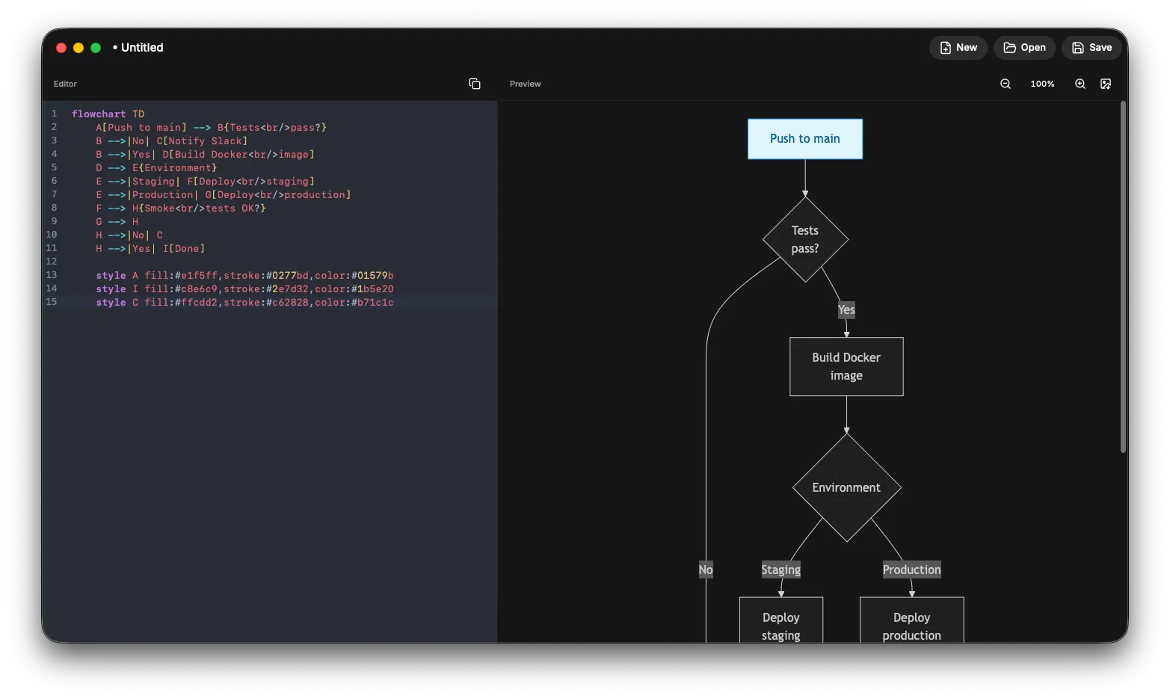Click the 'Yes' edge label in preview
Screen dimensions: 1170x698
[846, 309]
